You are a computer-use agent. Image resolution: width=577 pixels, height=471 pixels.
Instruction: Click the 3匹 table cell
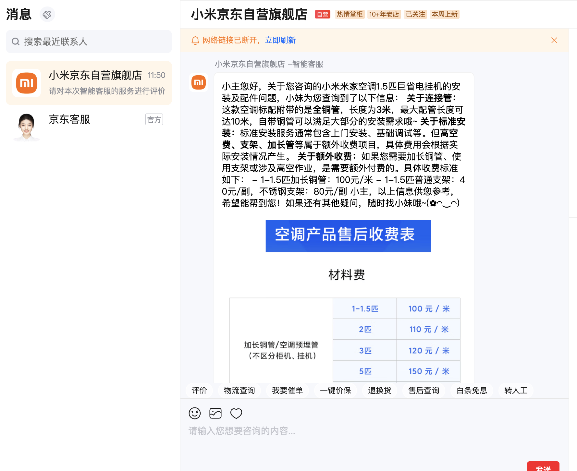[365, 350]
